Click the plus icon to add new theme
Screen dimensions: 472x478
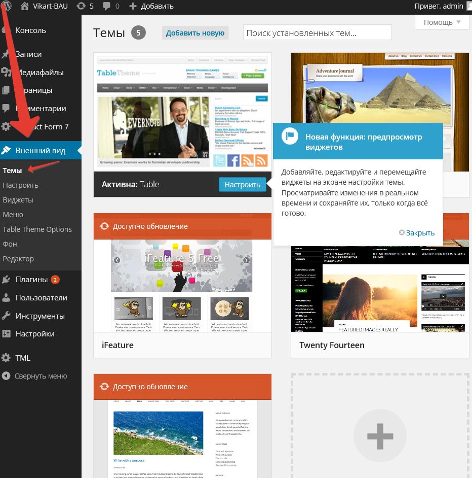click(380, 436)
